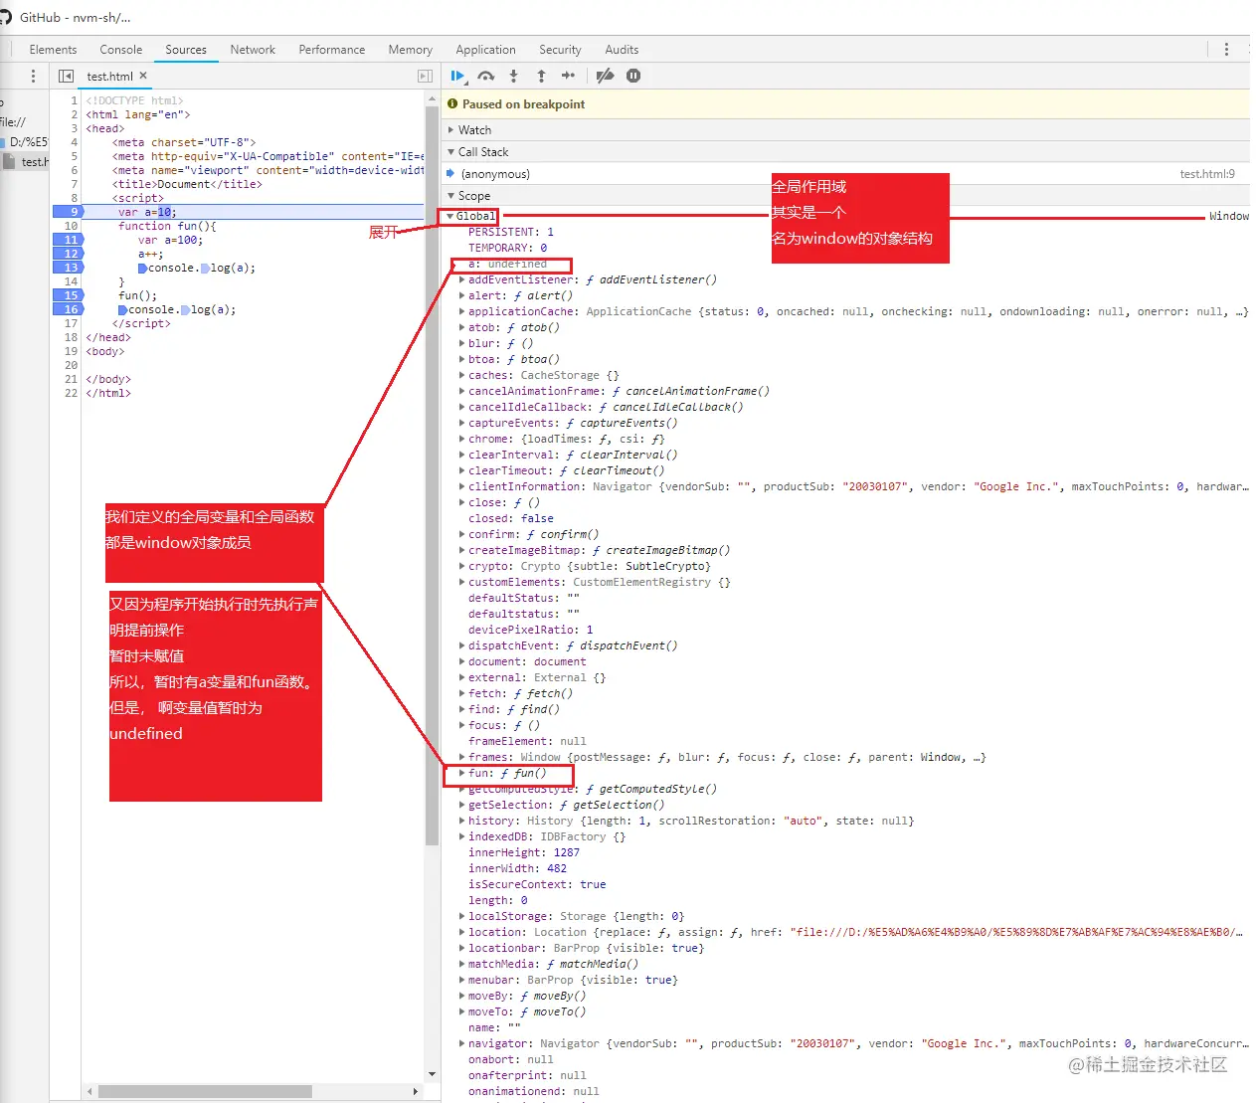Toggle the pause on exceptions icon
The height and width of the screenshot is (1103, 1256).
(x=633, y=76)
